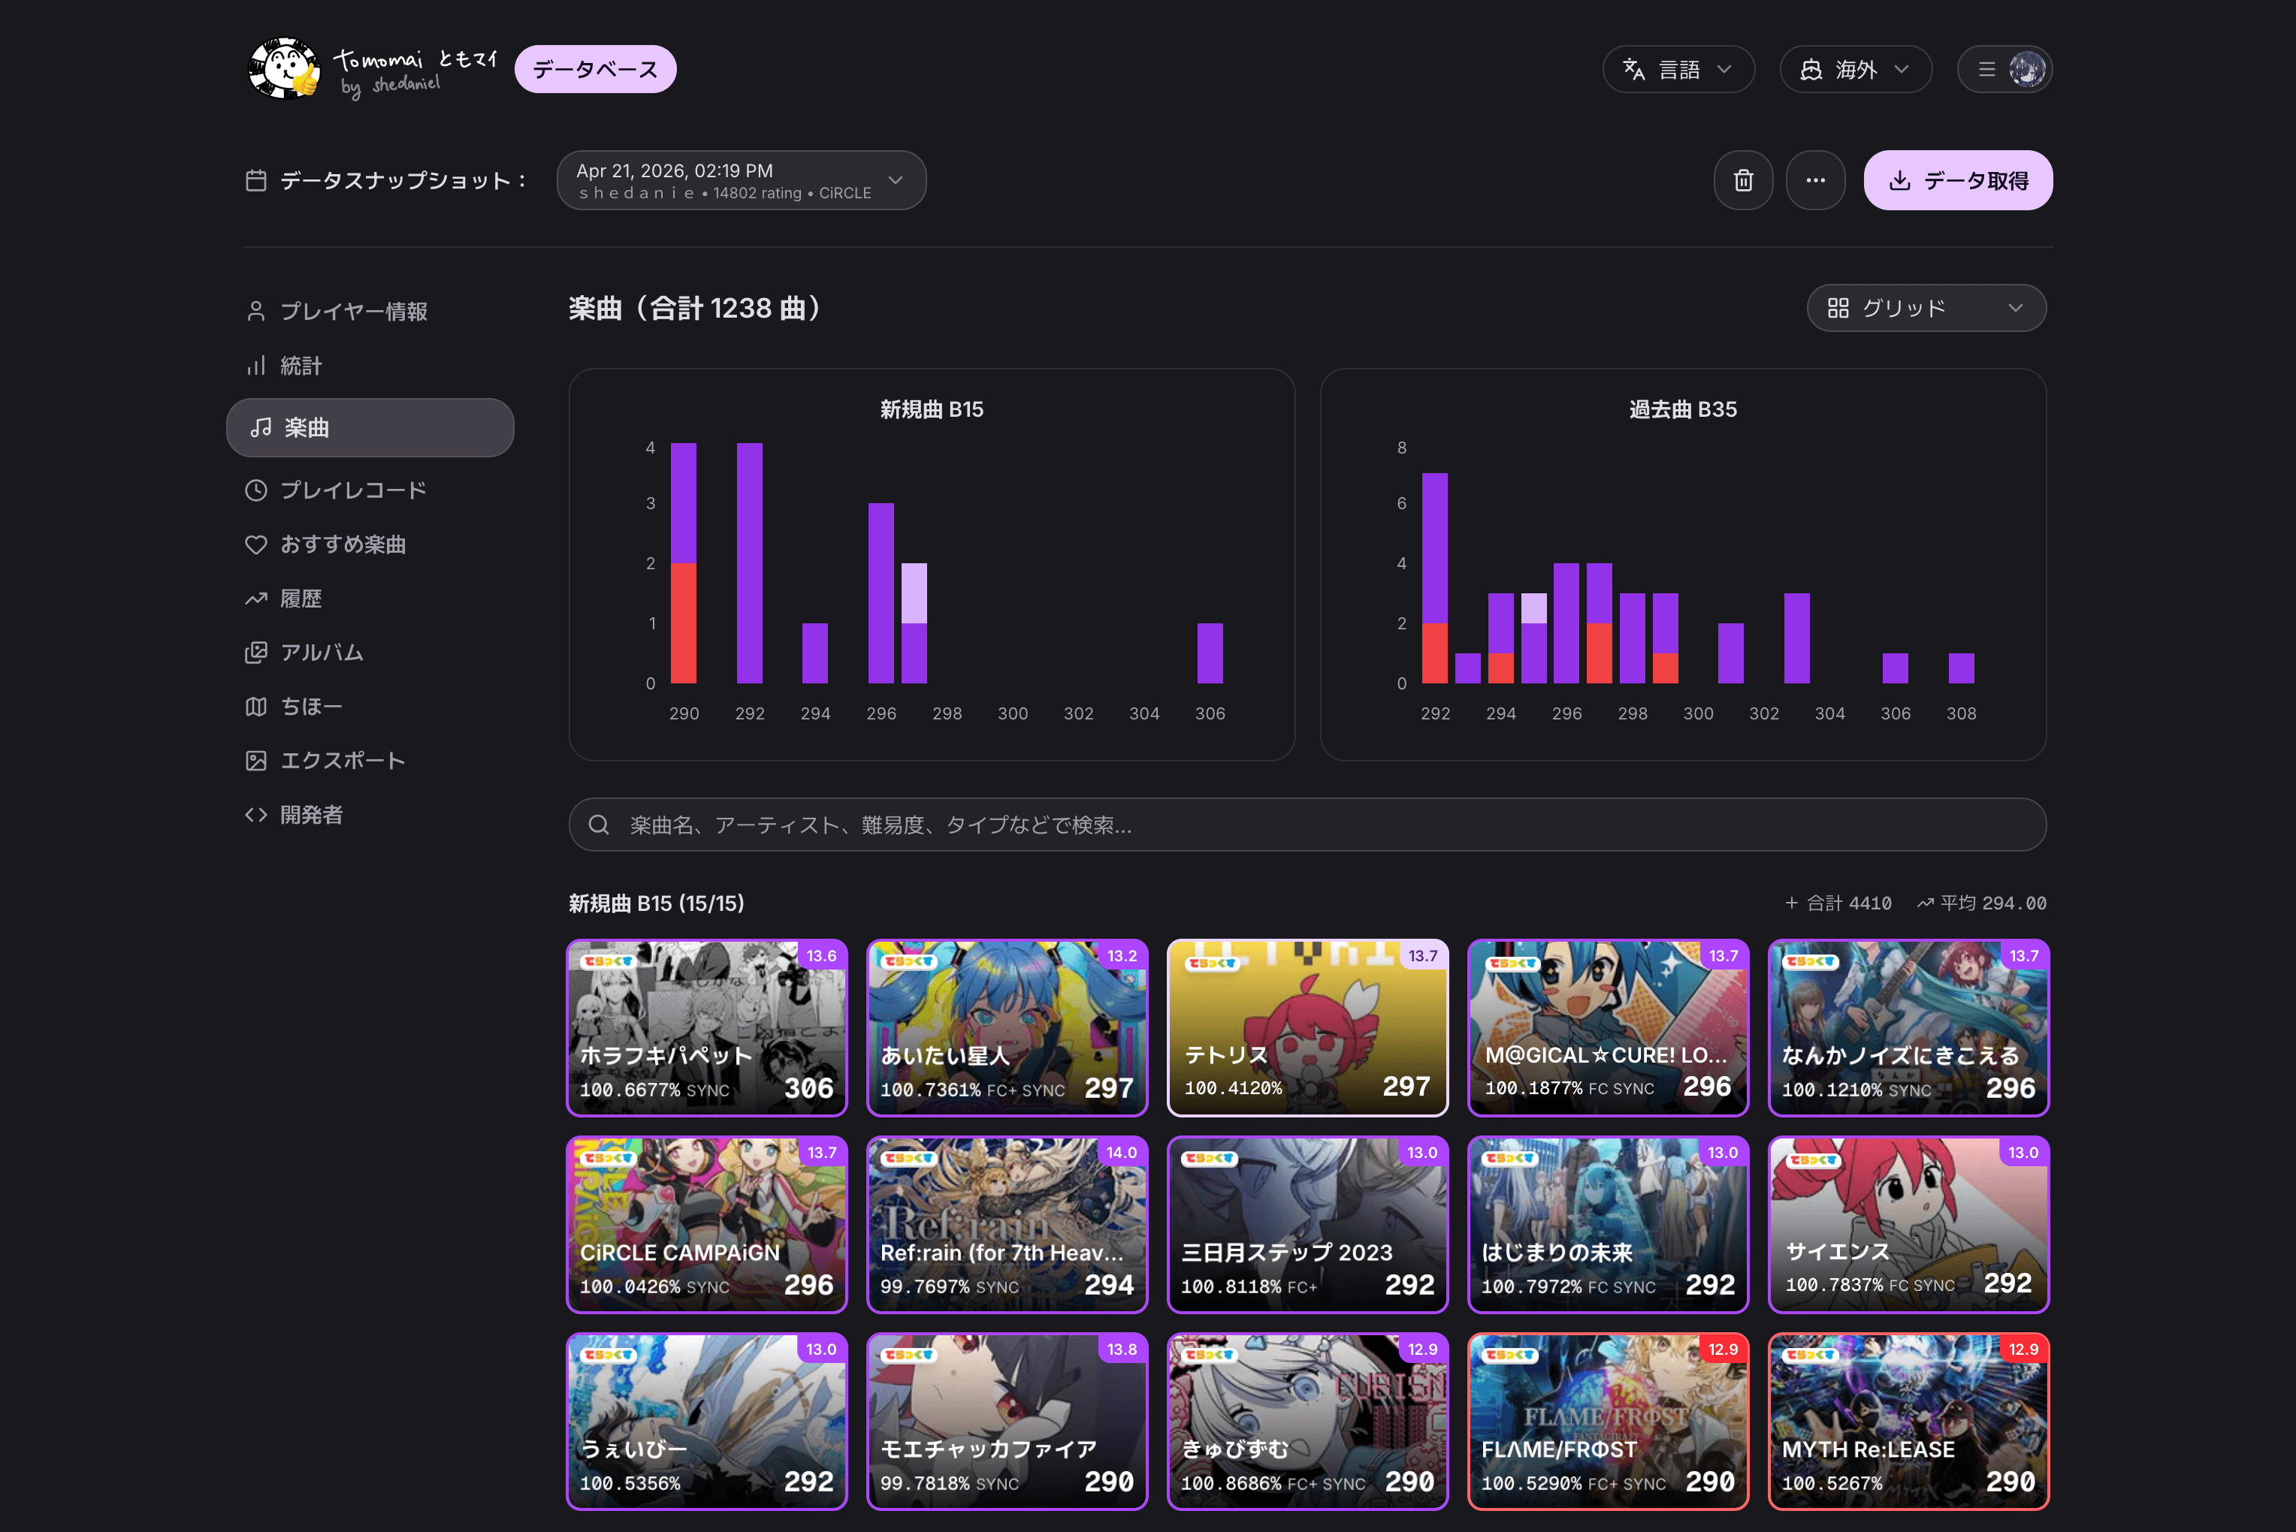Click the search magnifier icon

point(600,825)
